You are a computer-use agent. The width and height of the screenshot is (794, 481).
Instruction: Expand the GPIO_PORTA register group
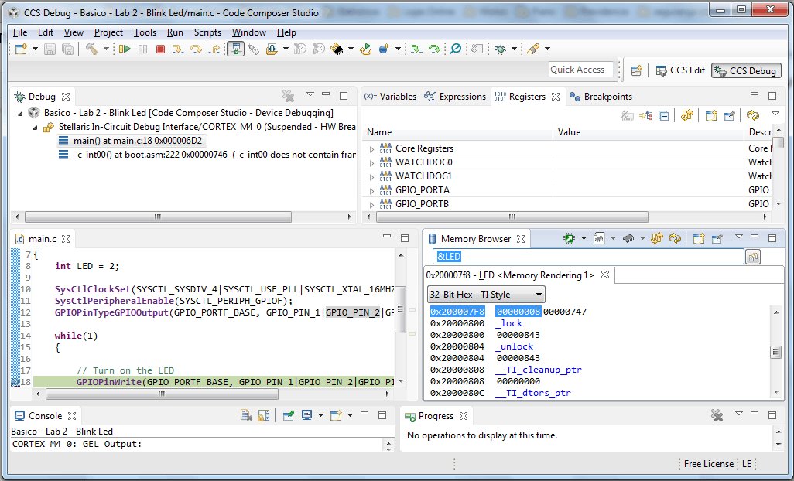point(371,191)
